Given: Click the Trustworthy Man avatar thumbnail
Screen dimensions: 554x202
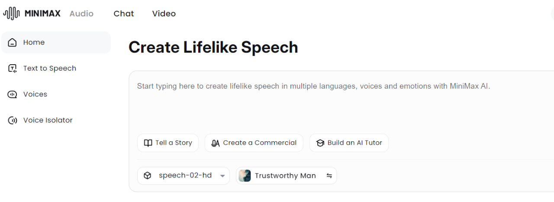Looking at the screenshot, I should (x=245, y=176).
